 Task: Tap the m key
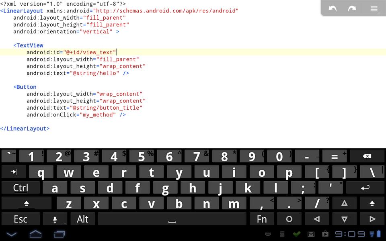coord(234,203)
